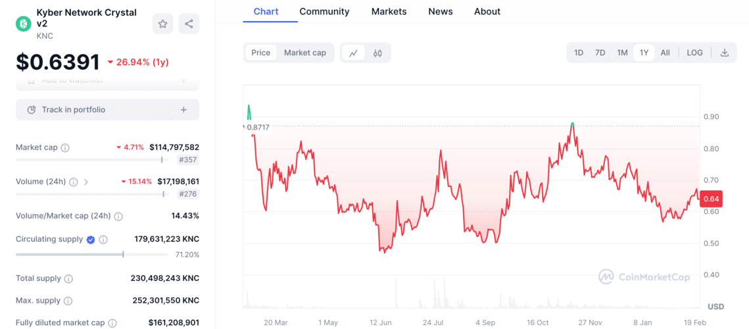Open the Markets tab
This screenshot has width=749, height=329.
pos(389,12)
